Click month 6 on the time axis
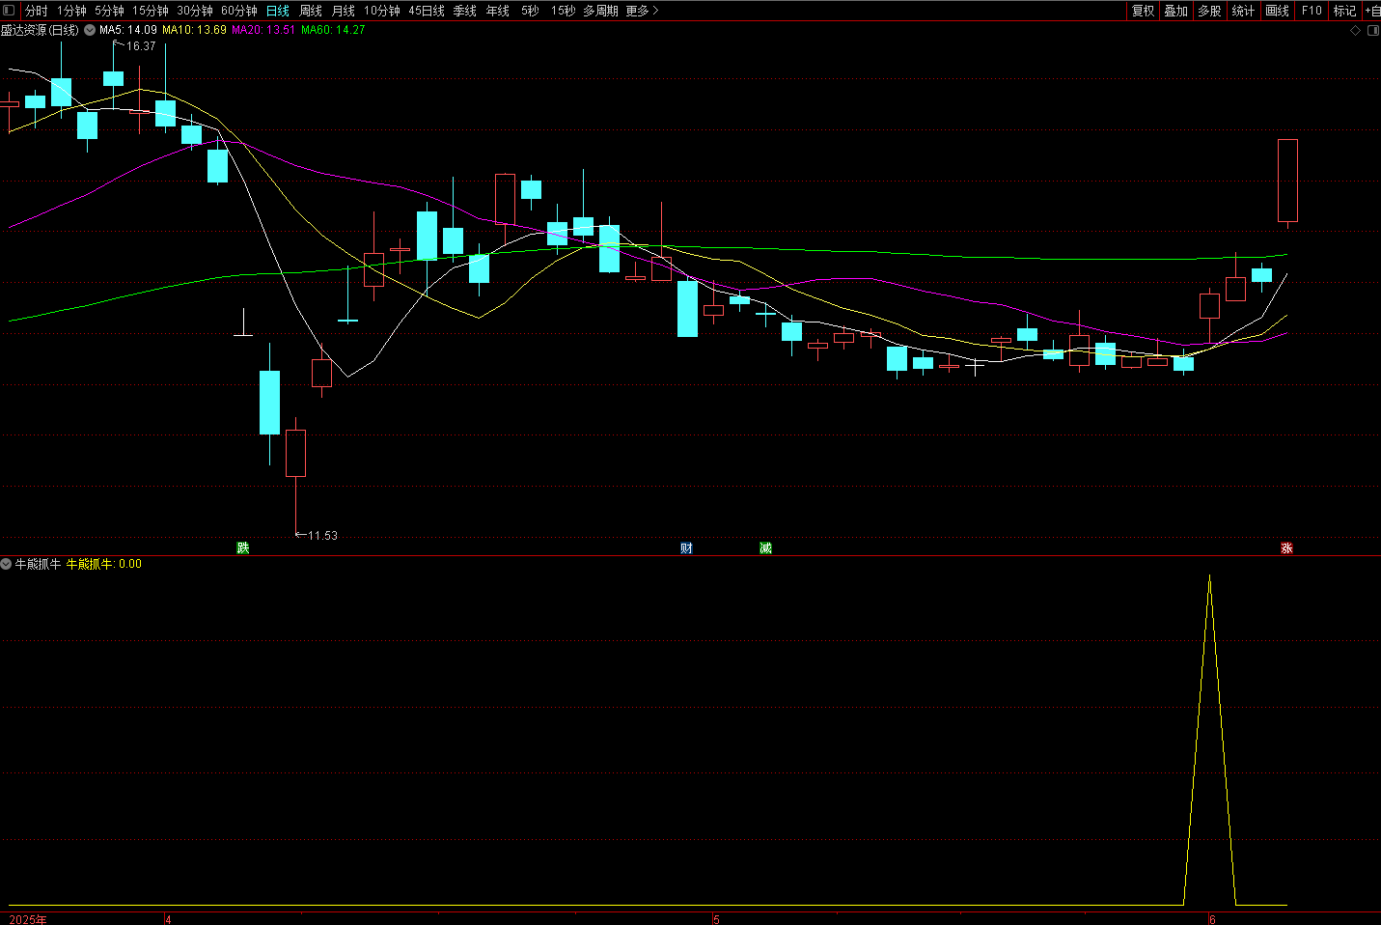This screenshot has height=925, width=1381. coord(1213,919)
